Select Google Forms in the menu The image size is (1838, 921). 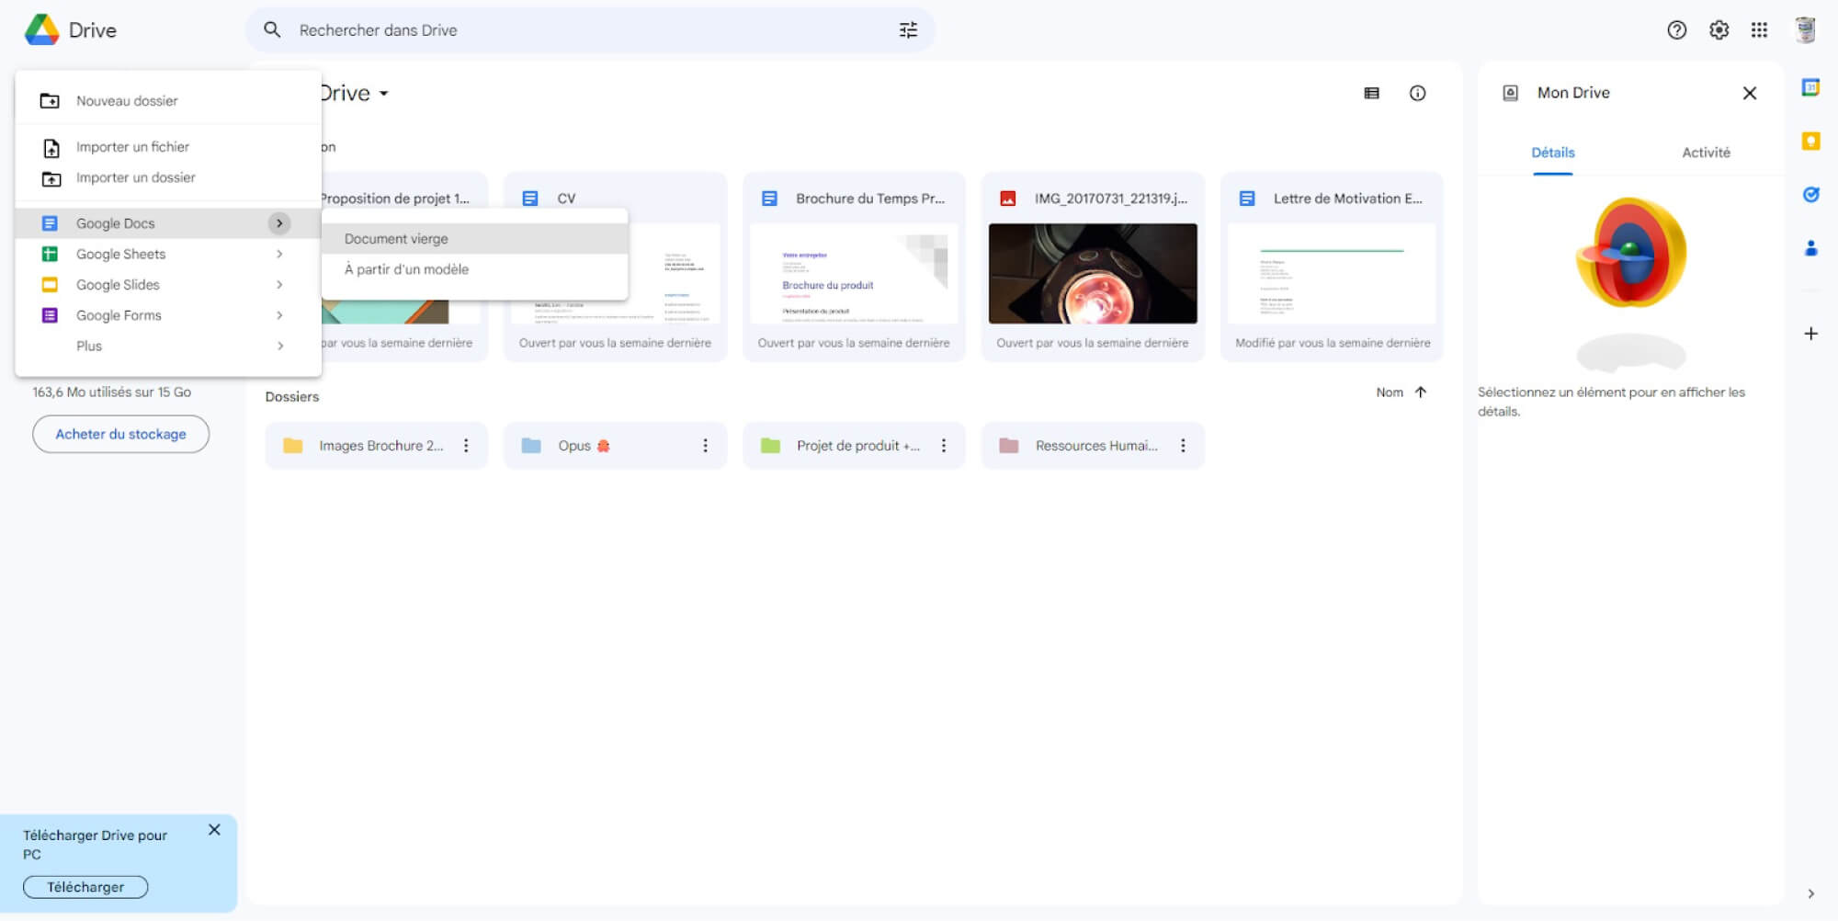(x=118, y=314)
